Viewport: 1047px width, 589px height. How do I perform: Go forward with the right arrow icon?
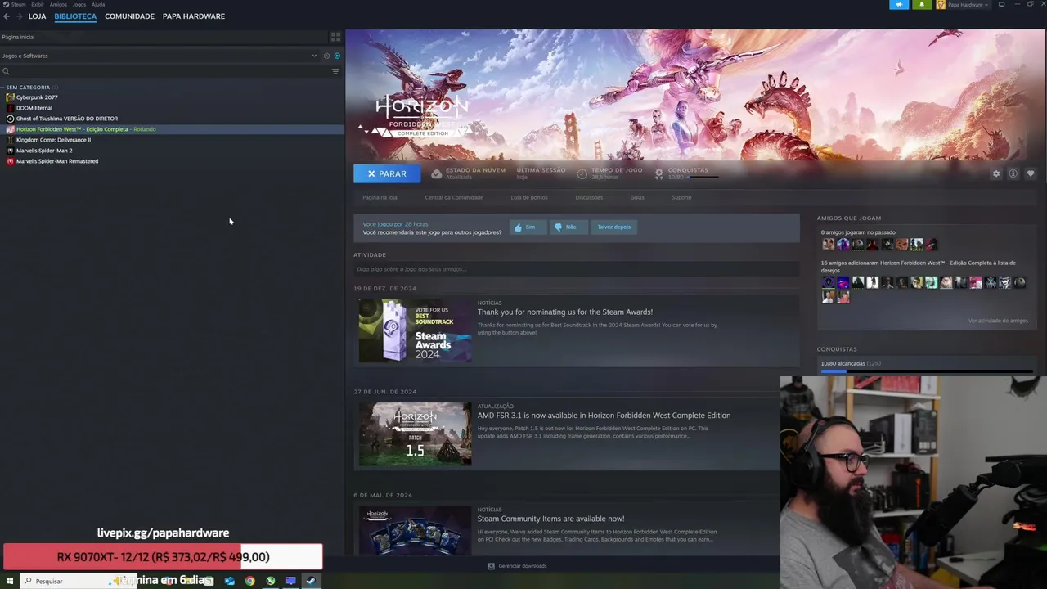19,16
